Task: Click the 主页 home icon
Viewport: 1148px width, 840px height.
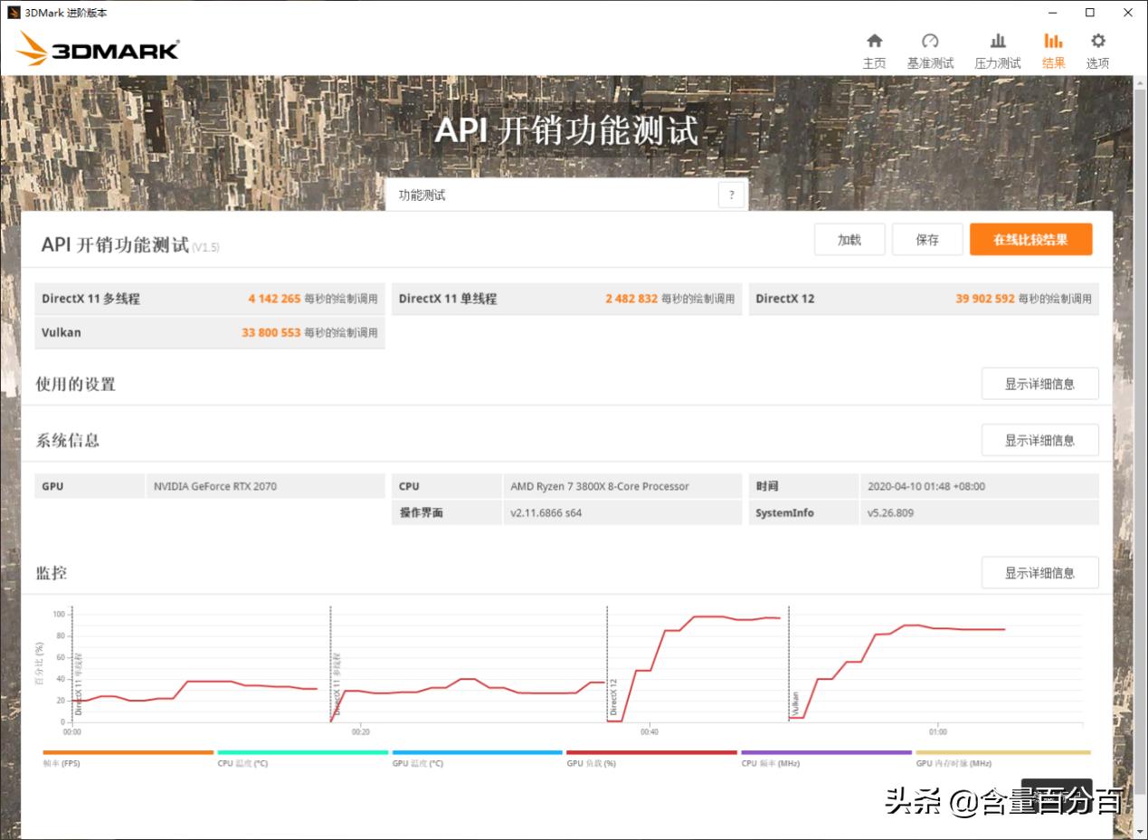Action: [874, 50]
